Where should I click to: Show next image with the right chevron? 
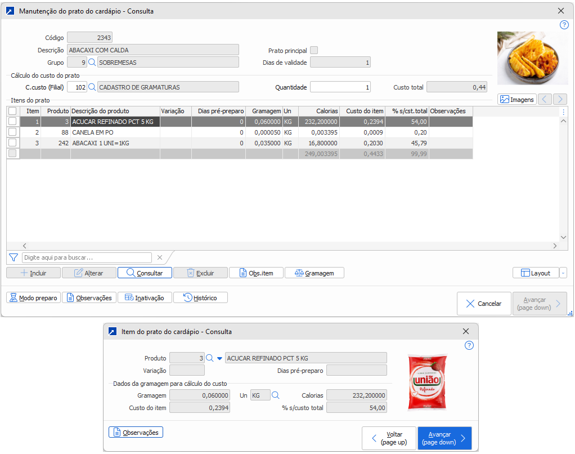pos(559,99)
